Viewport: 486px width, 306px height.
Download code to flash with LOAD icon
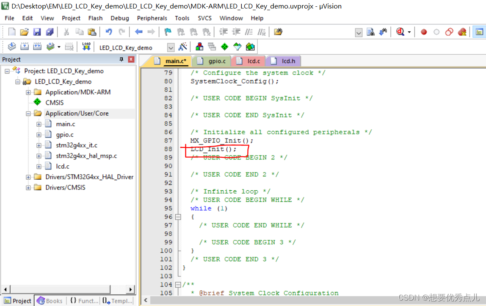pyautogui.click(x=86, y=47)
